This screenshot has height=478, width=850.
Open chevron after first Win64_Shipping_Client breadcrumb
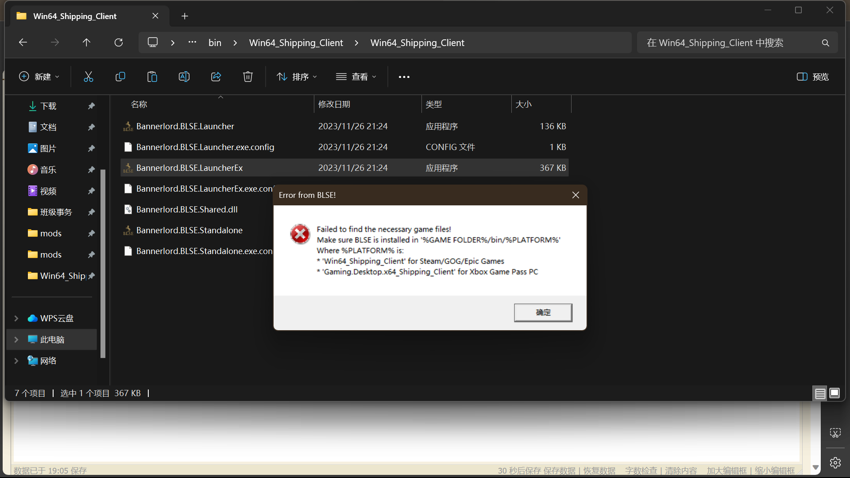coord(356,42)
